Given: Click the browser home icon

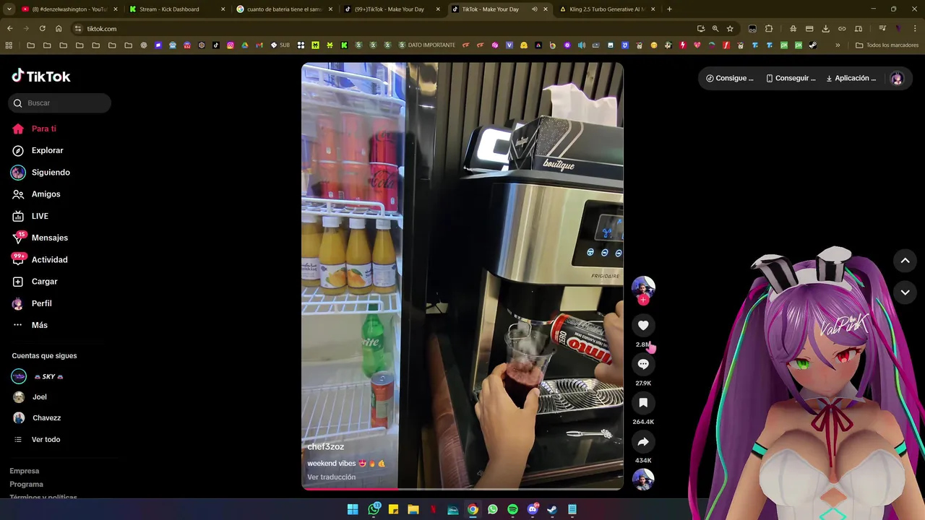Looking at the screenshot, I should (x=59, y=28).
